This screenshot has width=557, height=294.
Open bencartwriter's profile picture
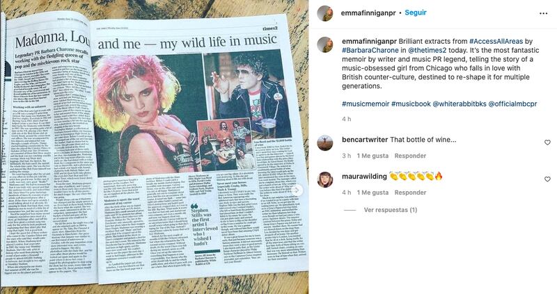coord(325,143)
